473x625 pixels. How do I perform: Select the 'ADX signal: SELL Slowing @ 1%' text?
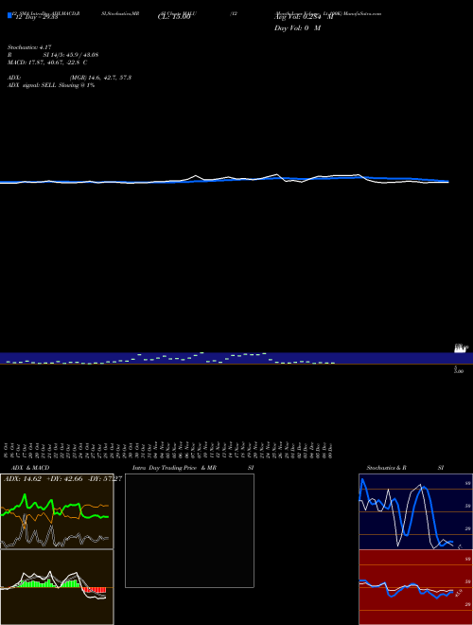(x=51, y=85)
